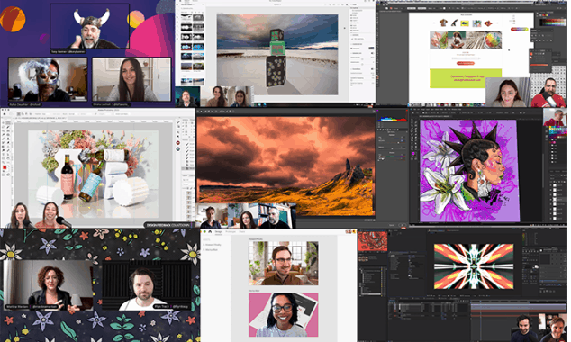571x342 pixels.
Task: Pick the bright cyan glow thumbnail in Dimension assets
Action: point(198,47)
